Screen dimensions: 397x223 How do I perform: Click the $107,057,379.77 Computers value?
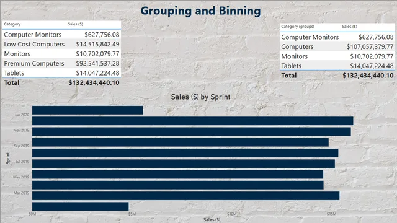pyautogui.click(x=370, y=46)
